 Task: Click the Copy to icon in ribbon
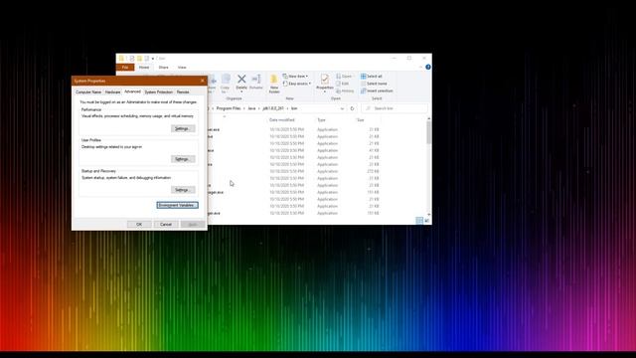click(x=226, y=84)
